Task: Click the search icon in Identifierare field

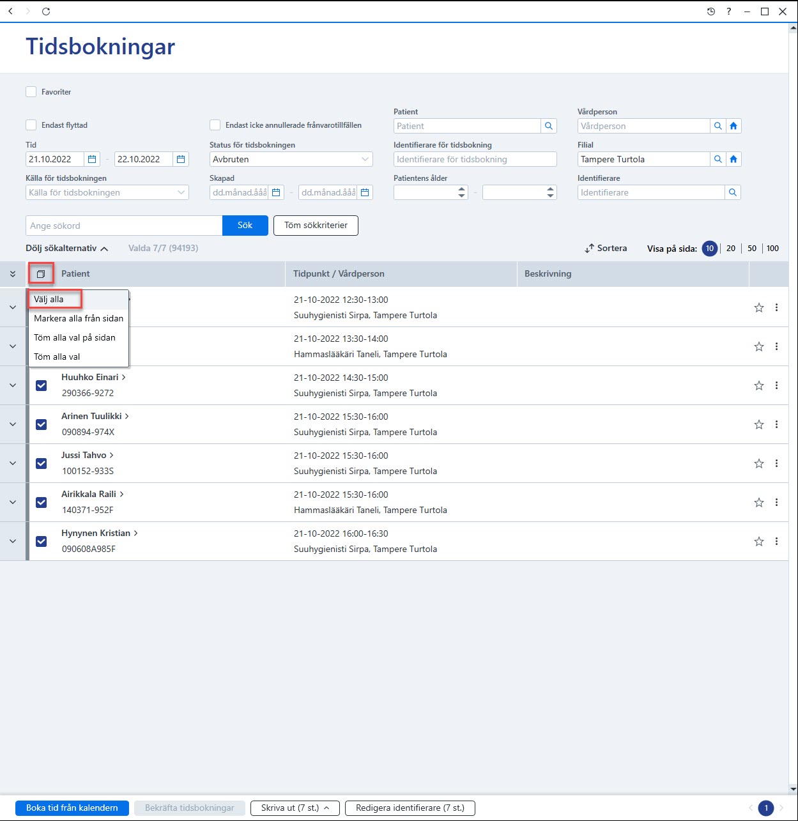Action: (733, 192)
